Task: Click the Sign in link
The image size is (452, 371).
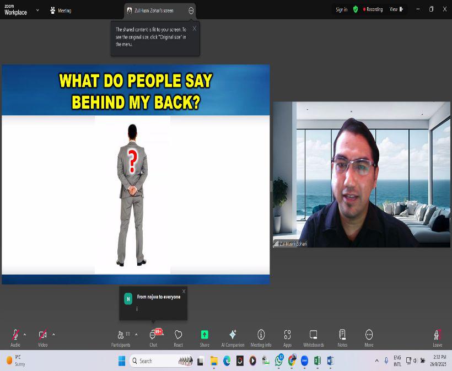Action: pyautogui.click(x=341, y=9)
